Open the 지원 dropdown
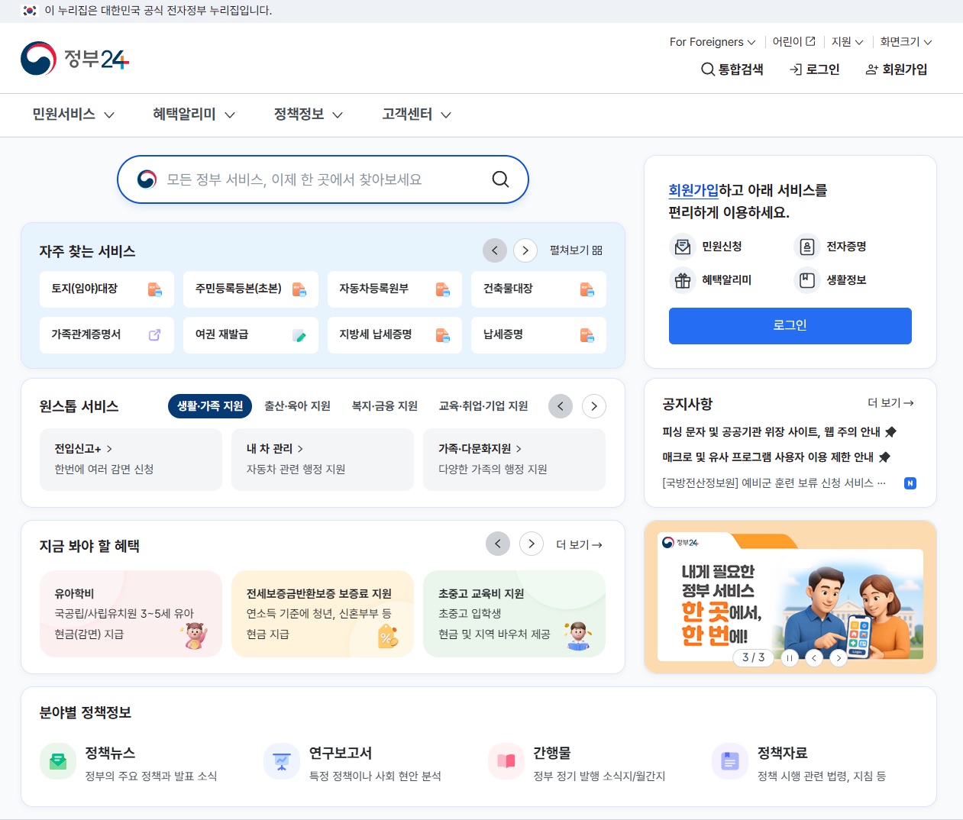963x820 pixels. coord(848,42)
